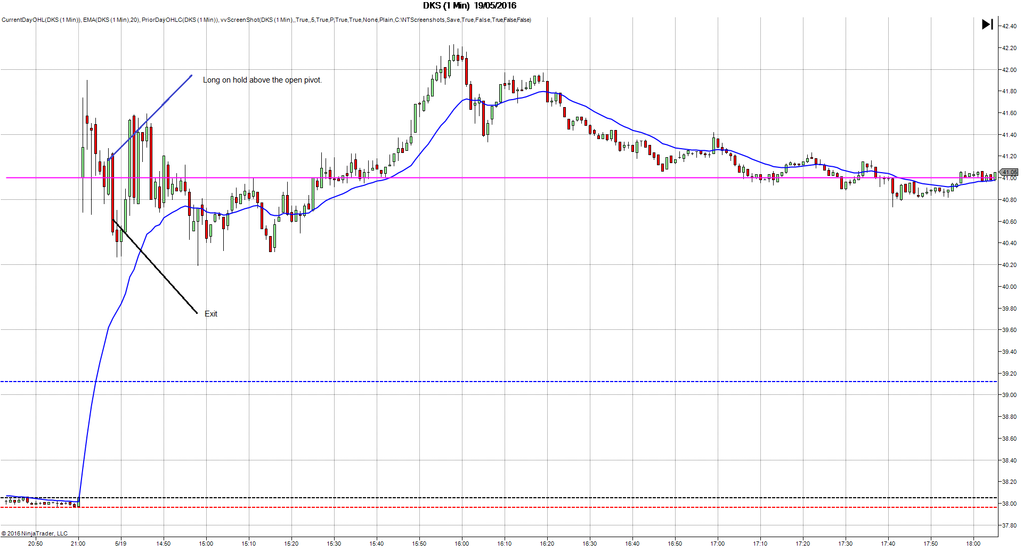Click the 20:50 time axis label
Image resolution: width=1023 pixels, height=551 pixels.
pyautogui.click(x=36, y=544)
